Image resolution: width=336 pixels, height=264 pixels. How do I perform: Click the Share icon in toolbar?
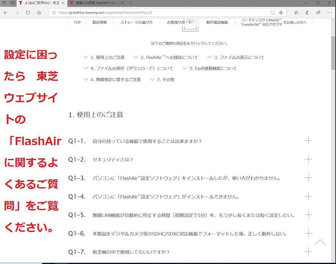(x=318, y=13)
